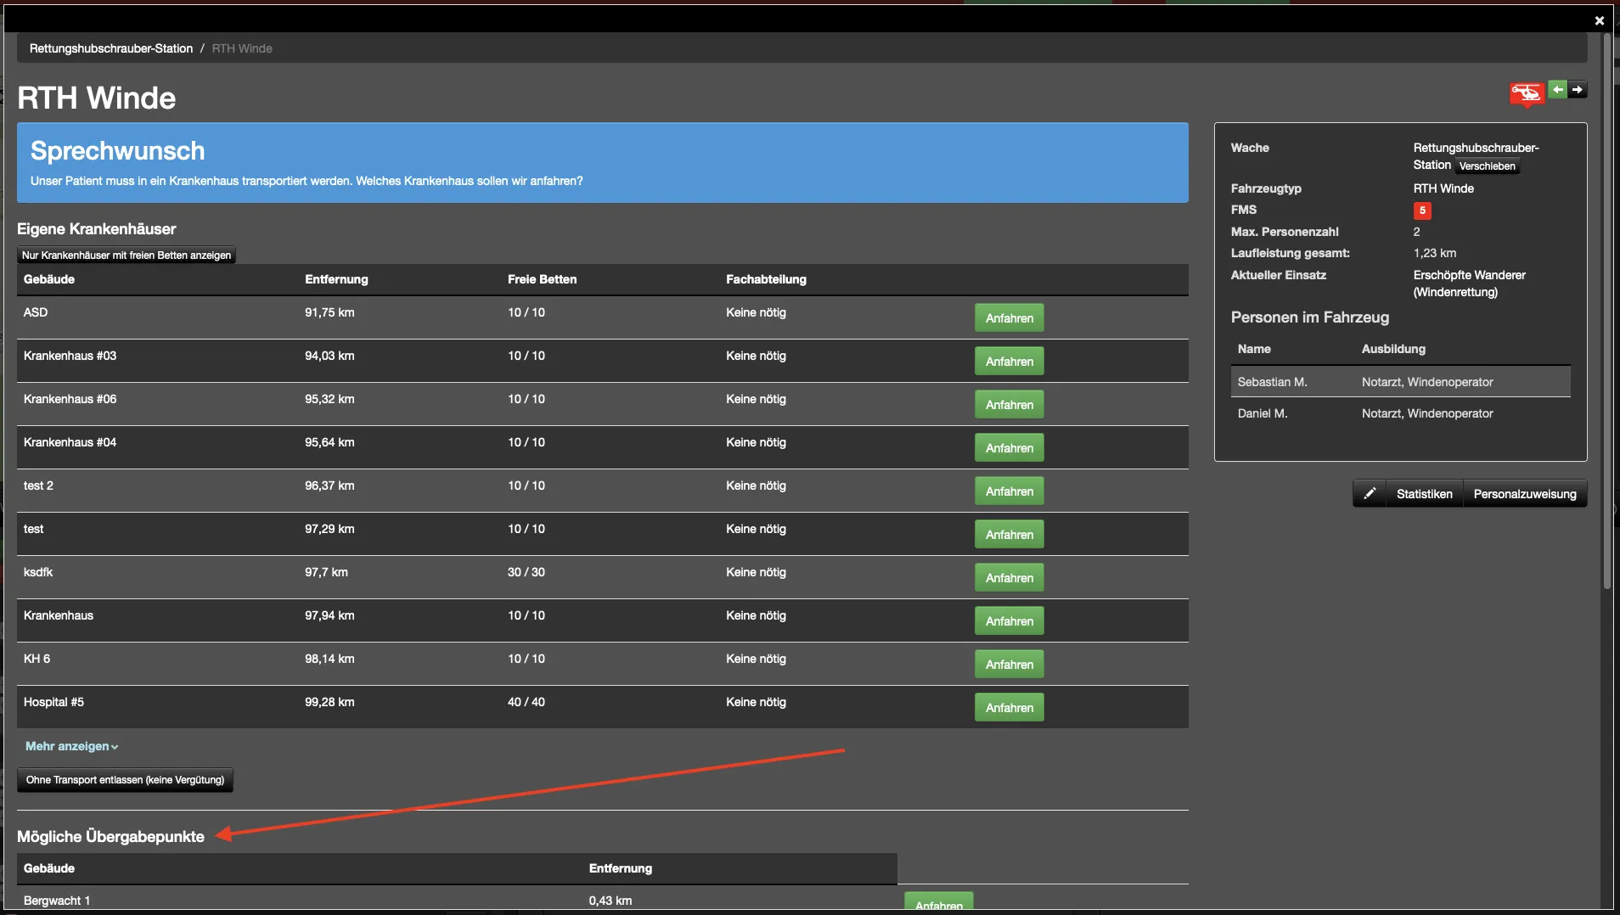The width and height of the screenshot is (1620, 915).
Task: Go to previous vehicle with green arrow
Action: [x=1557, y=90]
